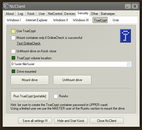Enable UnMount drive on Kiosk close
Viewport: 142px width, 130px height.
pos(13,51)
